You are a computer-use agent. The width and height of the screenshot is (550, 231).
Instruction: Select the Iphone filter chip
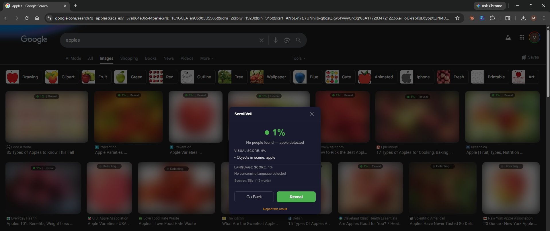pos(417,77)
